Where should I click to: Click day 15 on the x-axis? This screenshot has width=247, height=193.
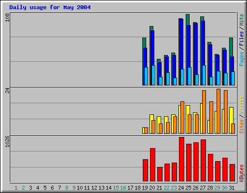tap(116, 188)
